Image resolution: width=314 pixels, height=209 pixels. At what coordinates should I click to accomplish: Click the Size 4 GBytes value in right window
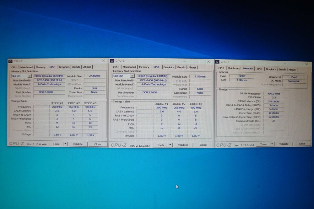[x=242, y=80]
